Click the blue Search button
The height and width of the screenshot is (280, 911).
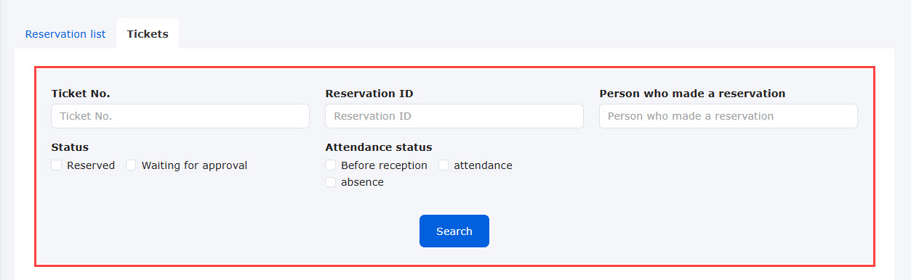(x=454, y=231)
